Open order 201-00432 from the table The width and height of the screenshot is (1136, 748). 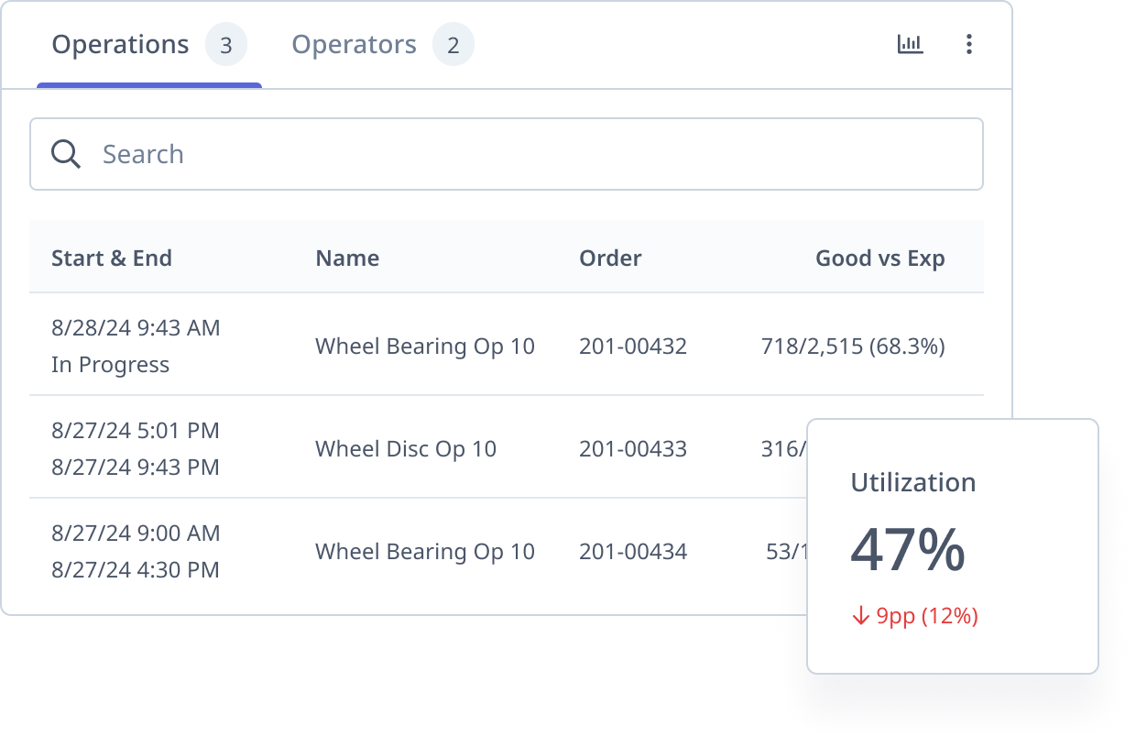point(632,346)
